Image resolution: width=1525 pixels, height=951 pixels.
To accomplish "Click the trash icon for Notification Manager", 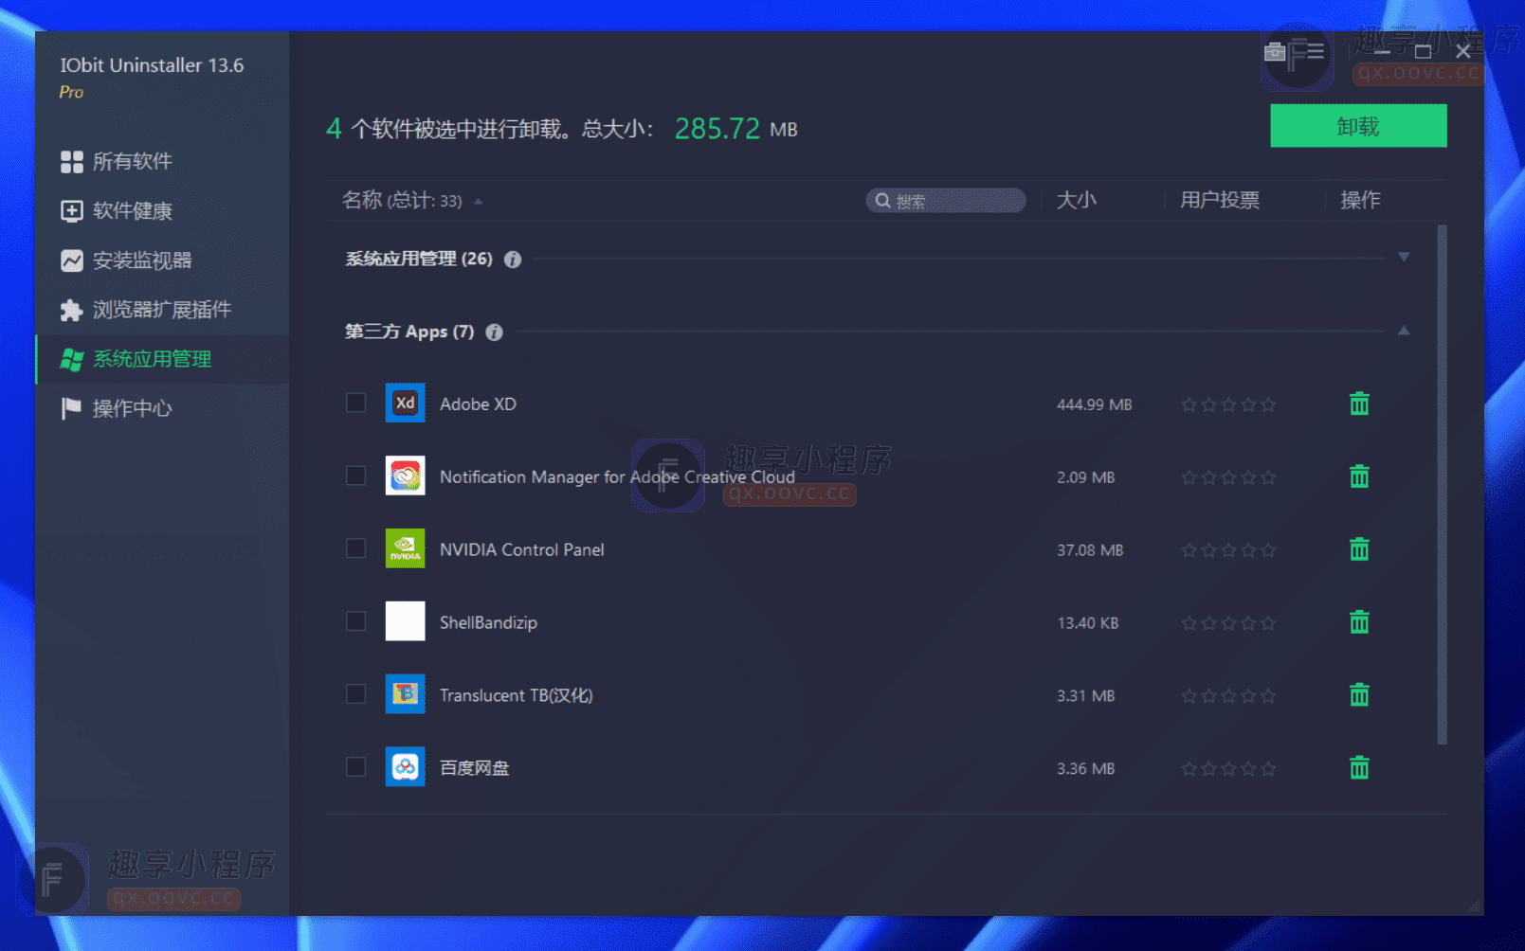I will pyautogui.click(x=1359, y=476).
